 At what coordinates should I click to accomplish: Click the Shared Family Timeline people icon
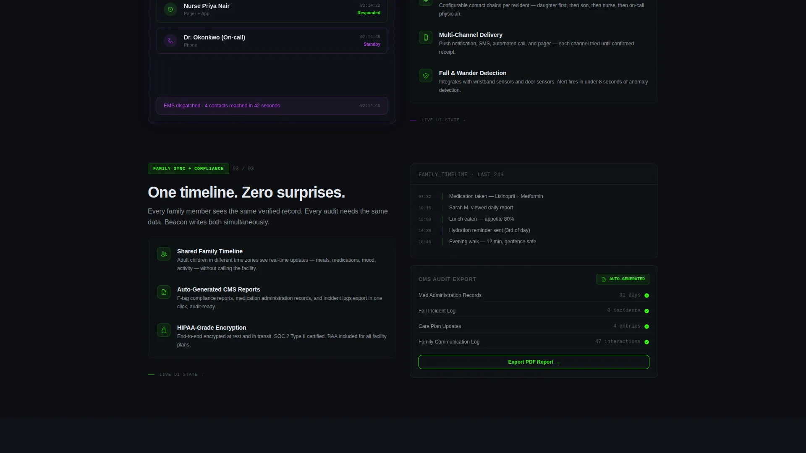[164, 254]
